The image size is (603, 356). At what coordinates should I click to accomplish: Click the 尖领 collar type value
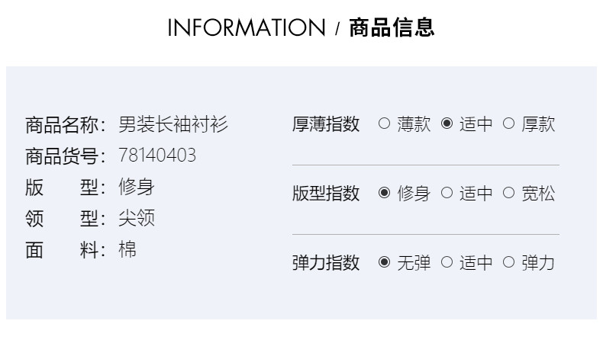(x=137, y=218)
